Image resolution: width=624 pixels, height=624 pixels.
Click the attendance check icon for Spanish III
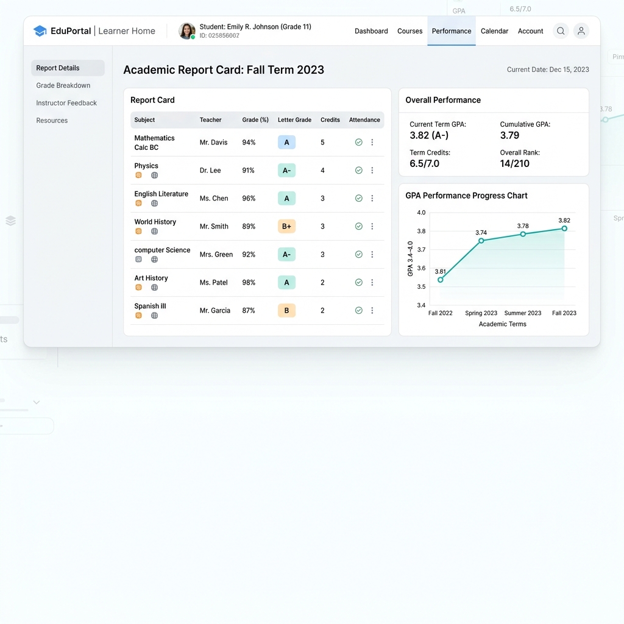pyautogui.click(x=358, y=310)
